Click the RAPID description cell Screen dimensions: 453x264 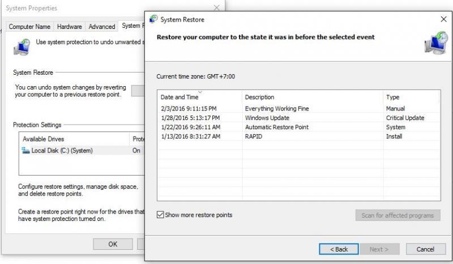coord(253,136)
